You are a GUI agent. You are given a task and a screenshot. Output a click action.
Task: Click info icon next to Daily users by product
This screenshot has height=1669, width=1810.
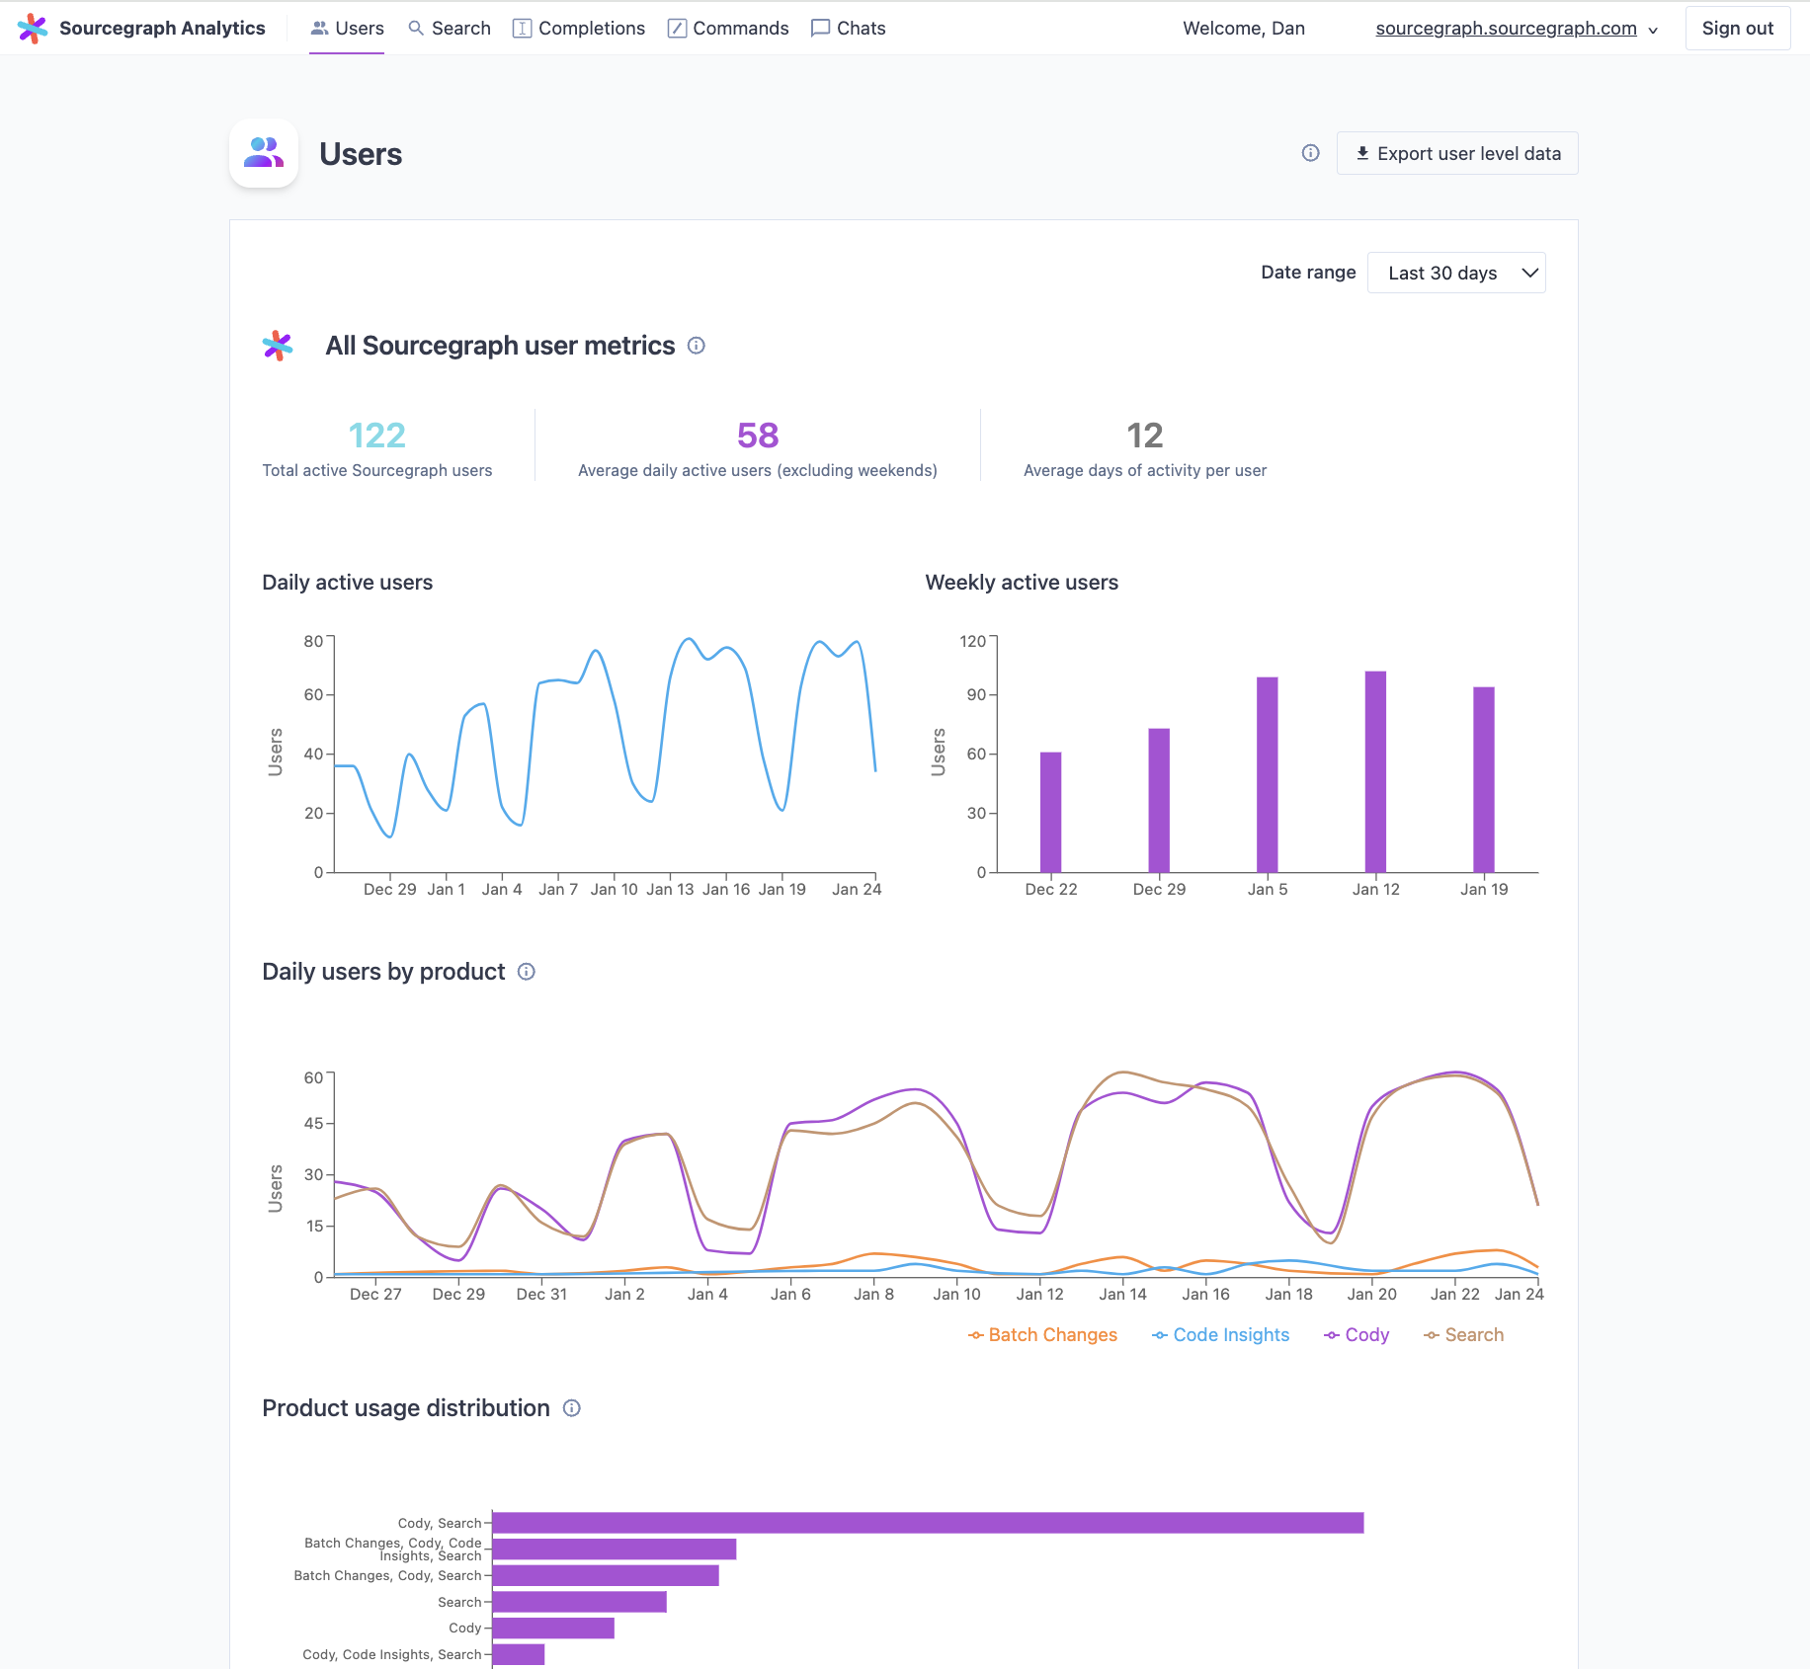click(x=527, y=972)
